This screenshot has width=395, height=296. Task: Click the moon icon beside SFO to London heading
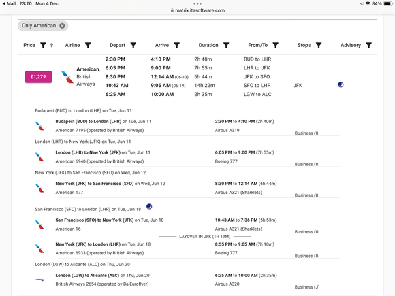149,207
